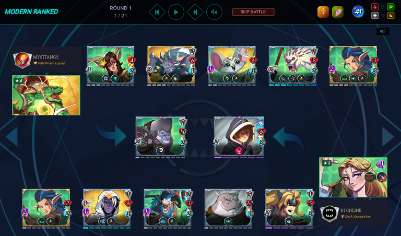Open the green target ruleset icon
This screenshot has width=401, height=236.
[338, 12]
